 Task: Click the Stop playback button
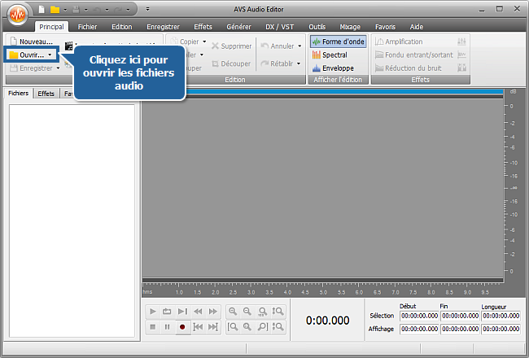(x=153, y=326)
